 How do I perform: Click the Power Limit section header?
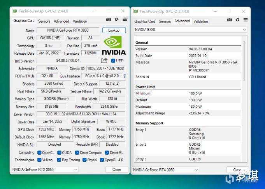click(x=145, y=87)
